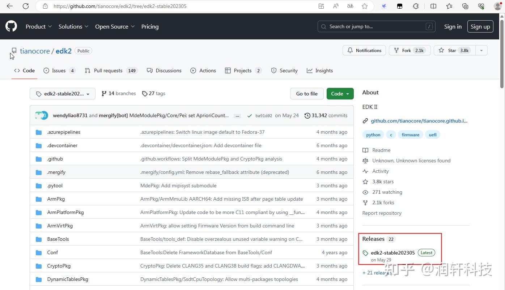This screenshot has width=505, height=290.
Task: Click the browser profile avatar
Action: 497,6
